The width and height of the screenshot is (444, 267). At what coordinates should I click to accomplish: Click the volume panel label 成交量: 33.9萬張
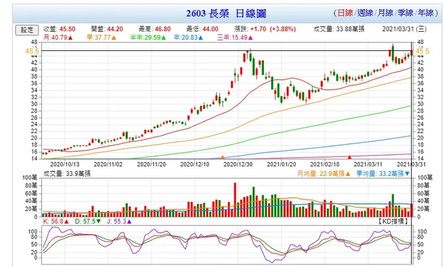[x=67, y=174]
